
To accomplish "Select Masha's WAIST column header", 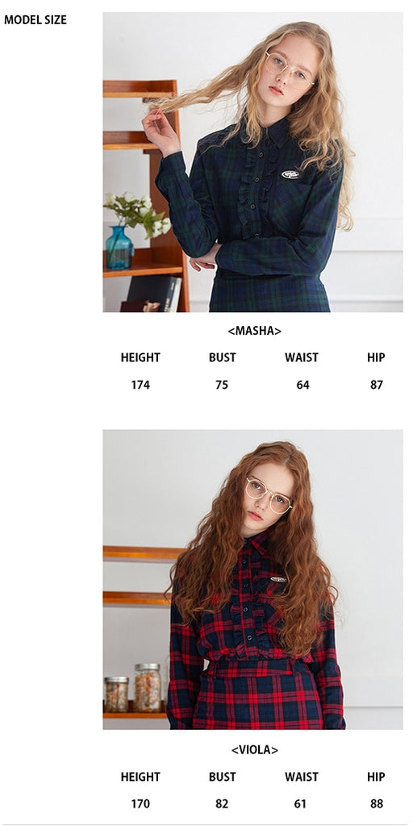I will (302, 357).
